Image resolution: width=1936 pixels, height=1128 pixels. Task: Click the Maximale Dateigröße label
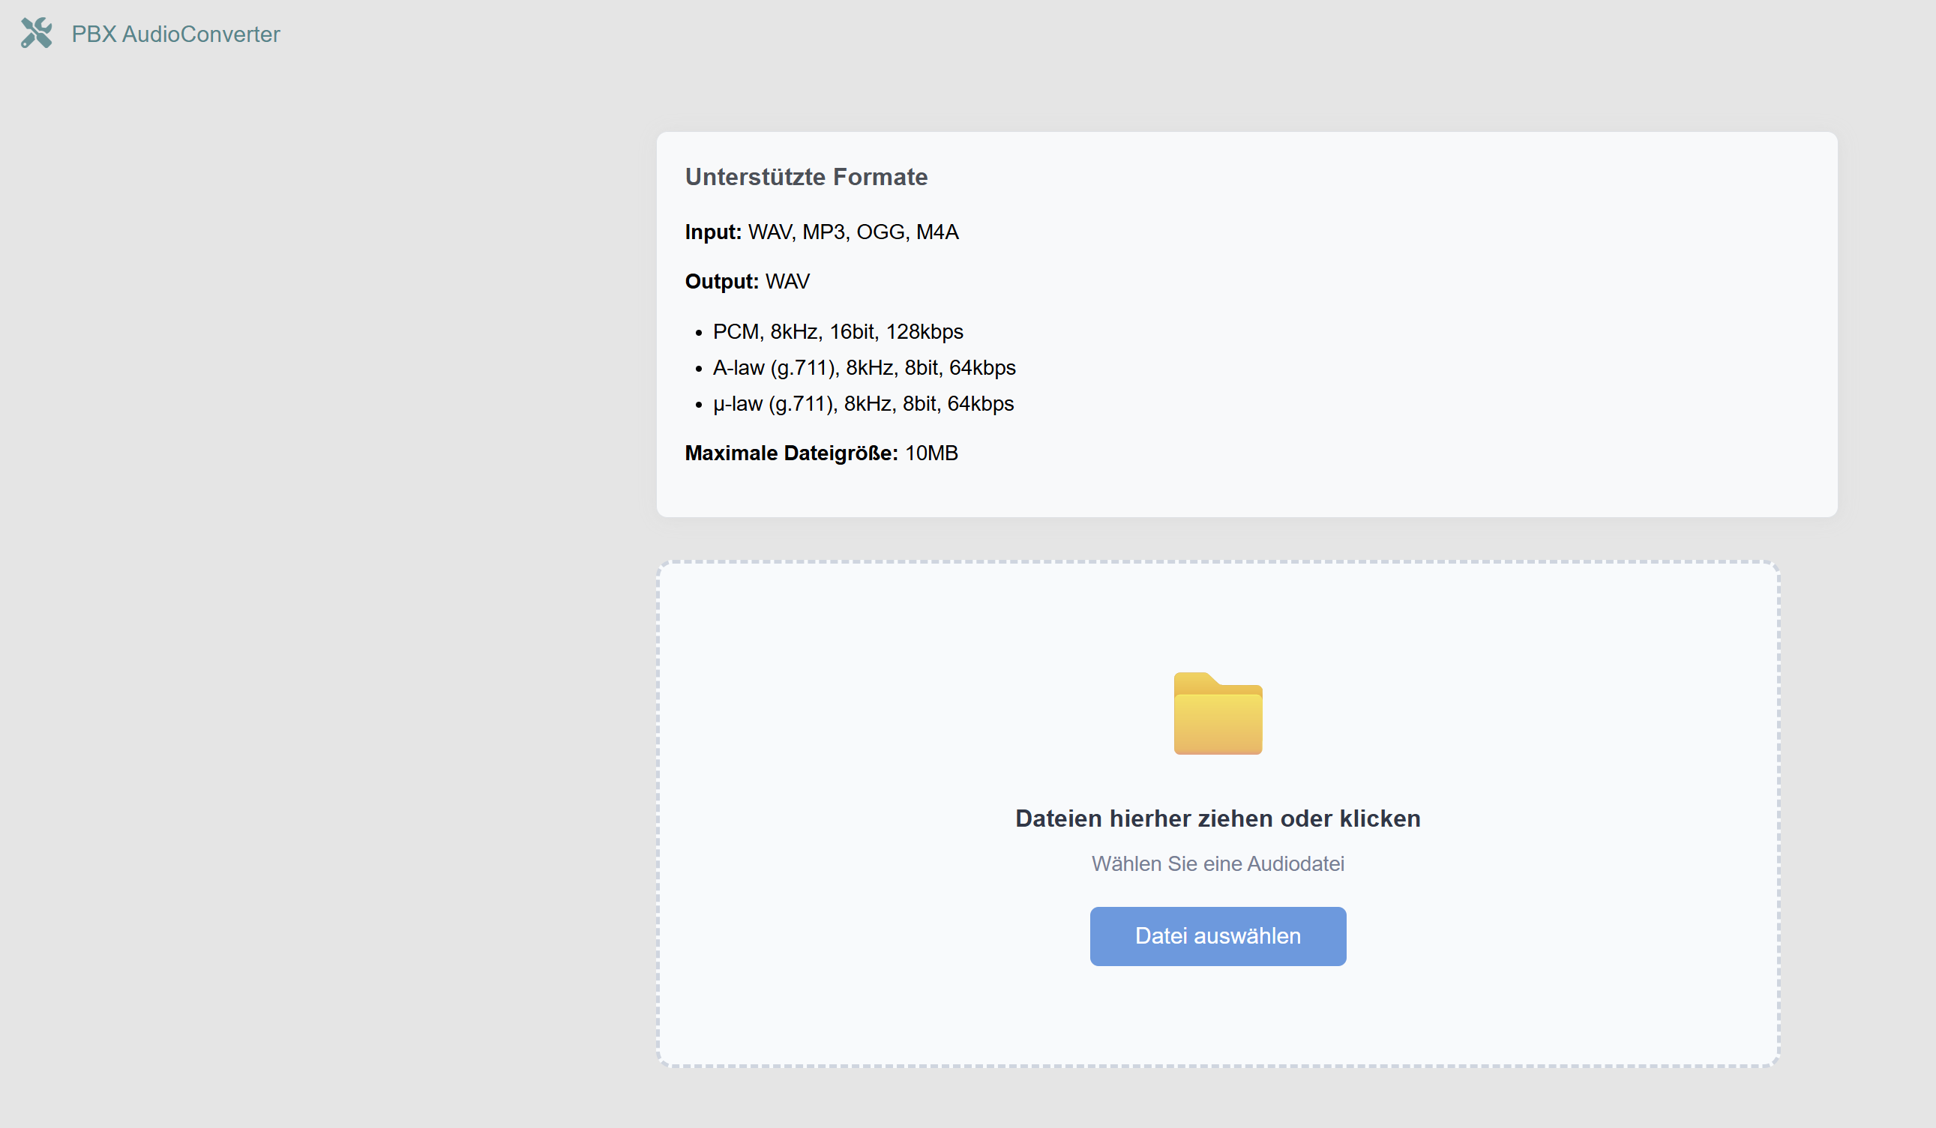pos(791,453)
